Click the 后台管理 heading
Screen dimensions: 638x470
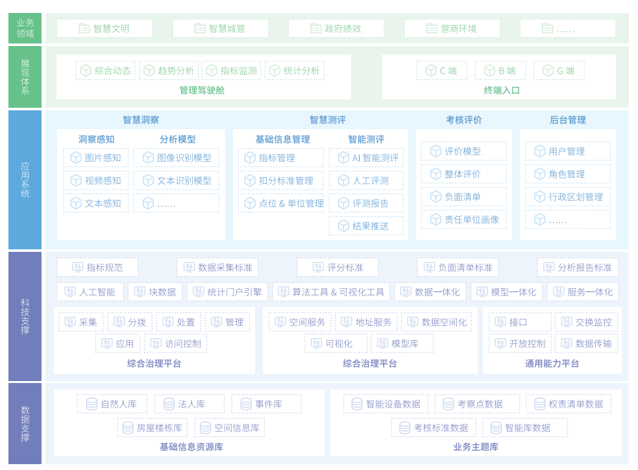(568, 120)
